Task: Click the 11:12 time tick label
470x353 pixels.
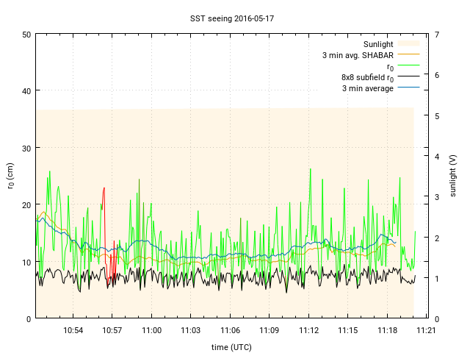Action: pos(308,331)
